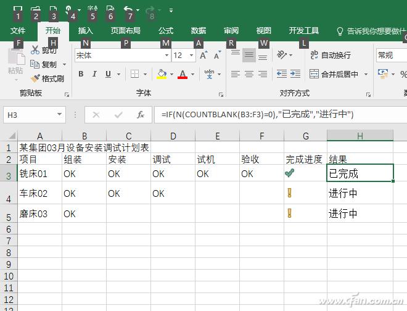407x311 pixels.
Task: Open the Name Box dropdown arrow
Action: [x=59, y=114]
